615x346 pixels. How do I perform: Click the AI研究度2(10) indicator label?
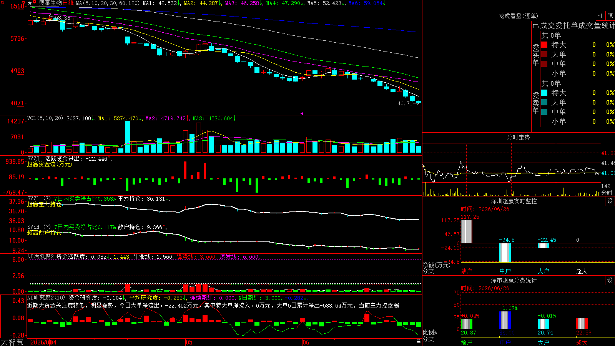click(x=46, y=298)
